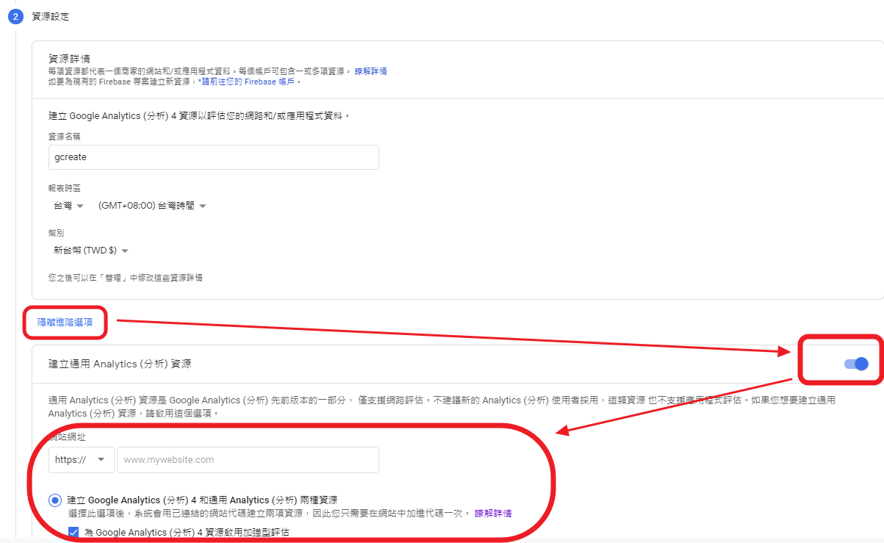This screenshot has width=884, height=543.
Task: Click the www.mywebsite.com URL input field
Action: (248, 460)
